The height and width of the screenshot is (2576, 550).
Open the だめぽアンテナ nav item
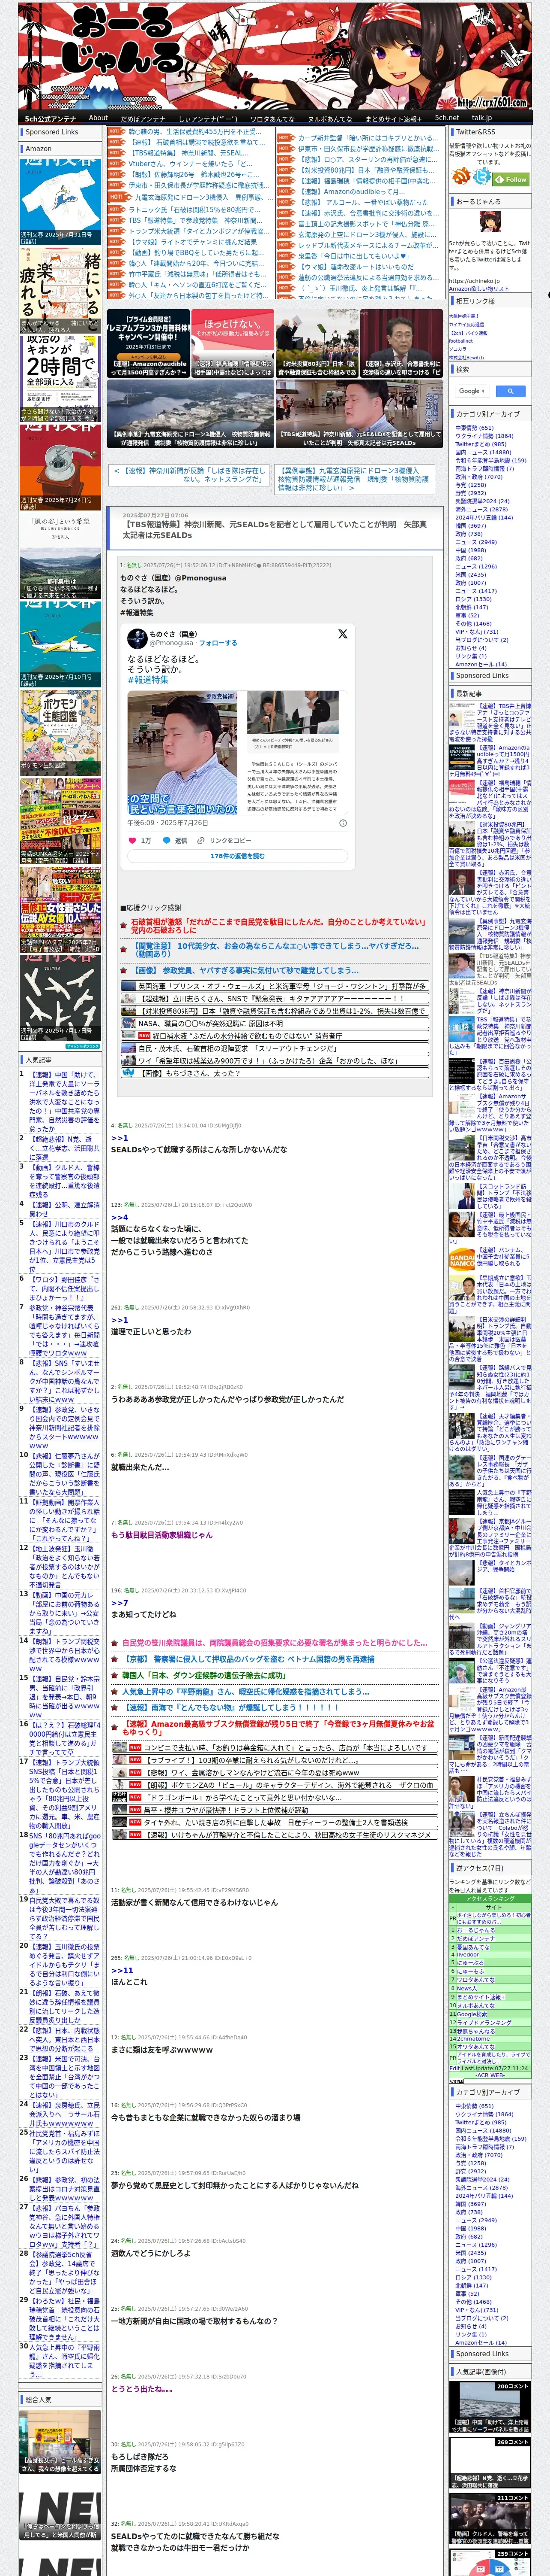click(143, 118)
